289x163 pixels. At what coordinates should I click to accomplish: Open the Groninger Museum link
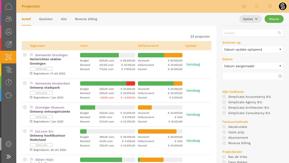click(50, 107)
